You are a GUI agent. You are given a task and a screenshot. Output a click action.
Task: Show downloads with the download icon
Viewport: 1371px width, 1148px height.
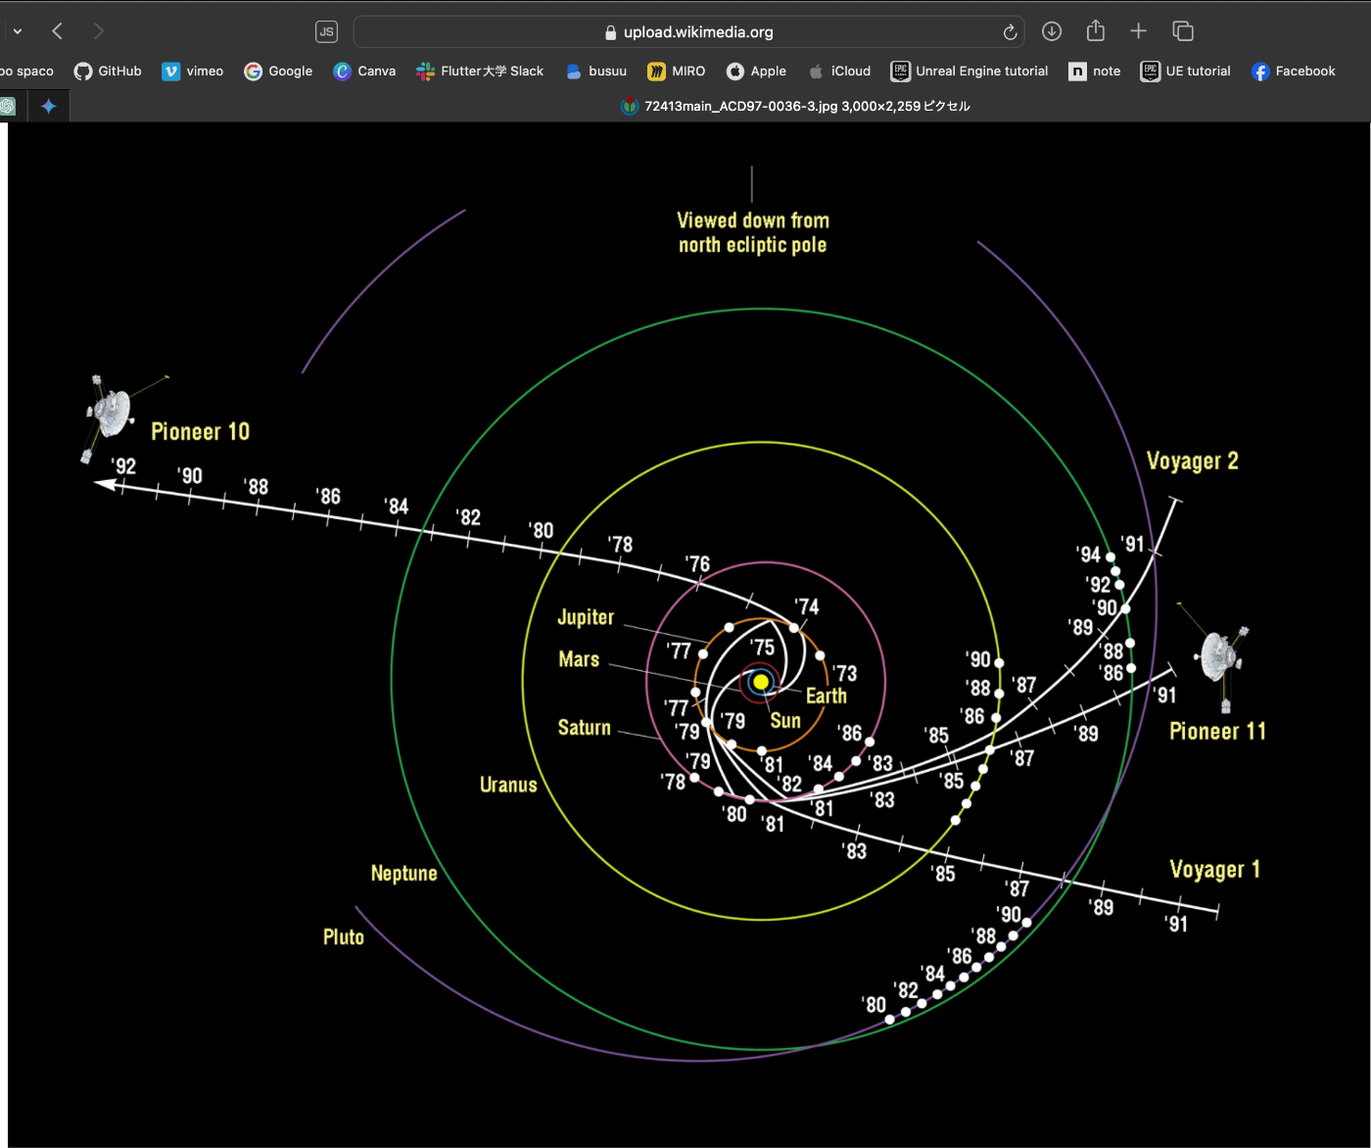[1052, 31]
